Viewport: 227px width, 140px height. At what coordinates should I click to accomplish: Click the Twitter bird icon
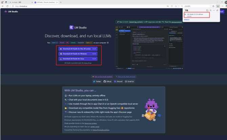pyautogui.click(x=94, y=81)
